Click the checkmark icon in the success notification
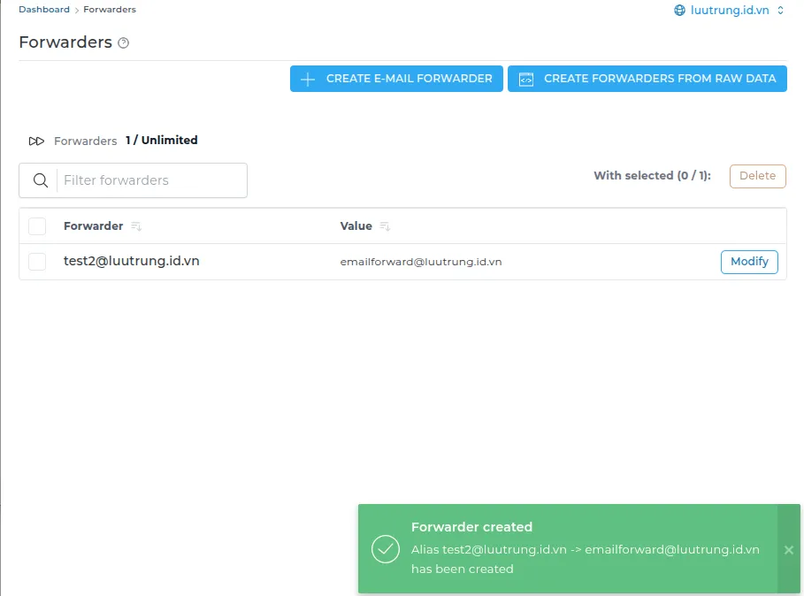This screenshot has width=804, height=596. coord(385,549)
